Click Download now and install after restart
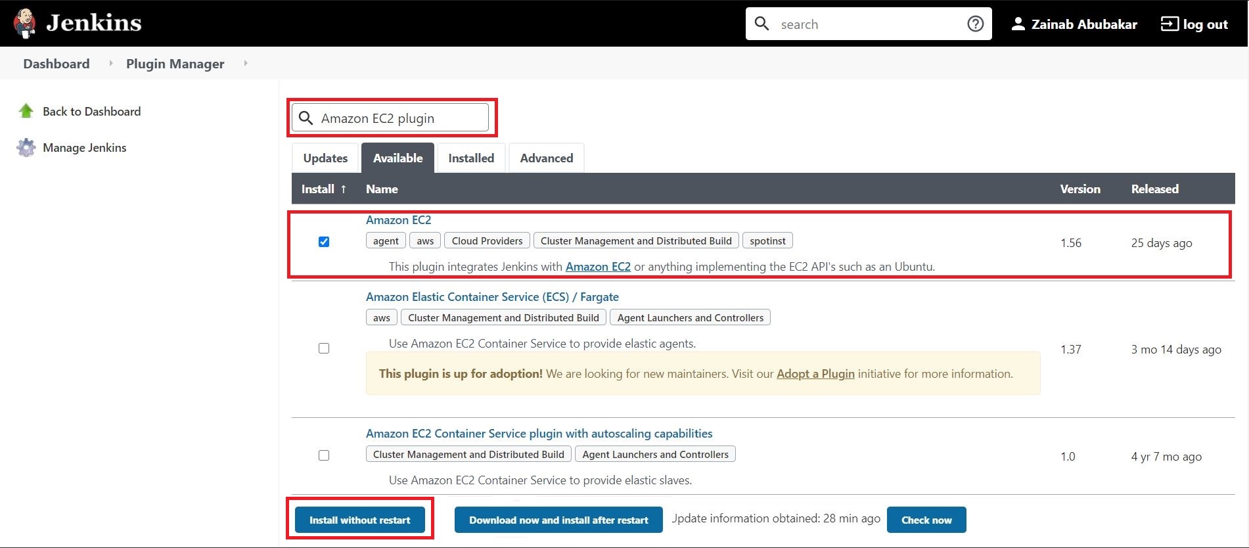The width and height of the screenshot is (1249, 548). click(x=558, y=520)
